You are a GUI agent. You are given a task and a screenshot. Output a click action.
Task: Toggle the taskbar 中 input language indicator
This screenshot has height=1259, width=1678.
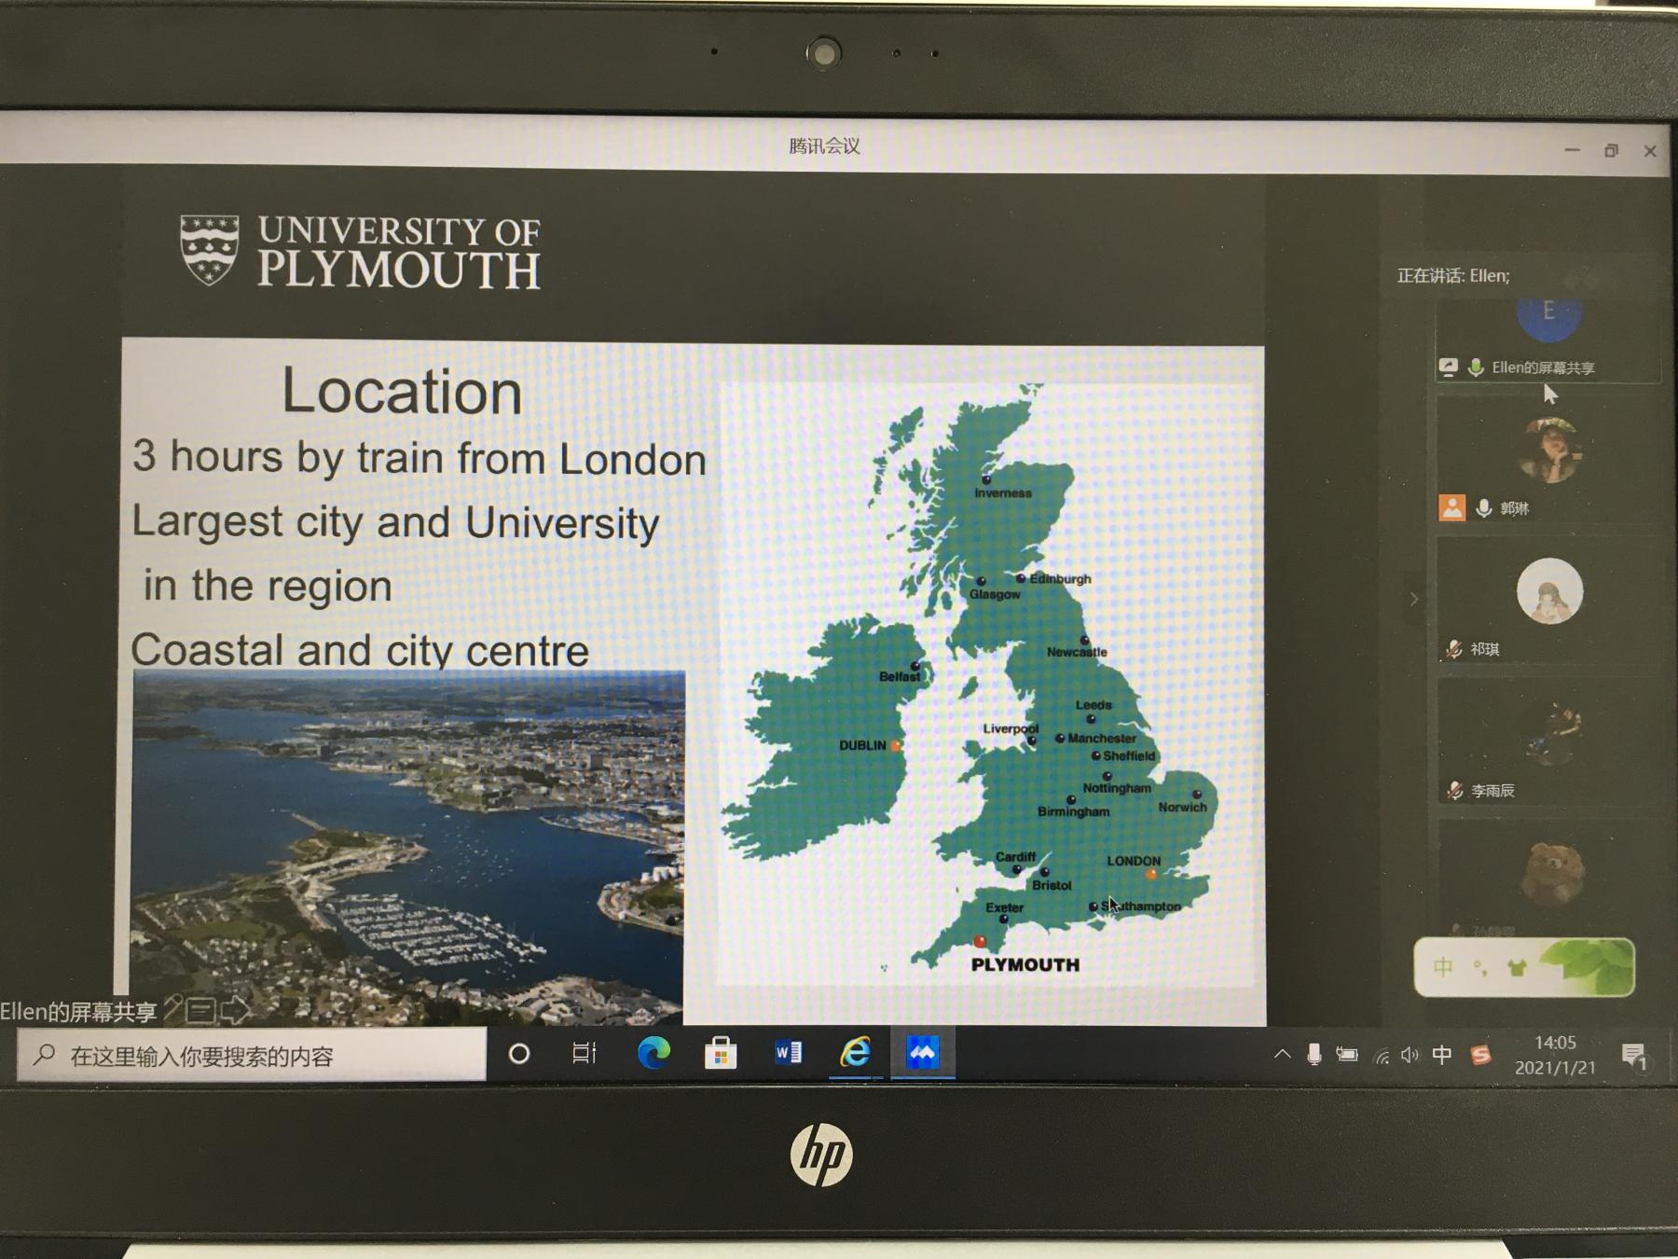pos(1442,1055)
